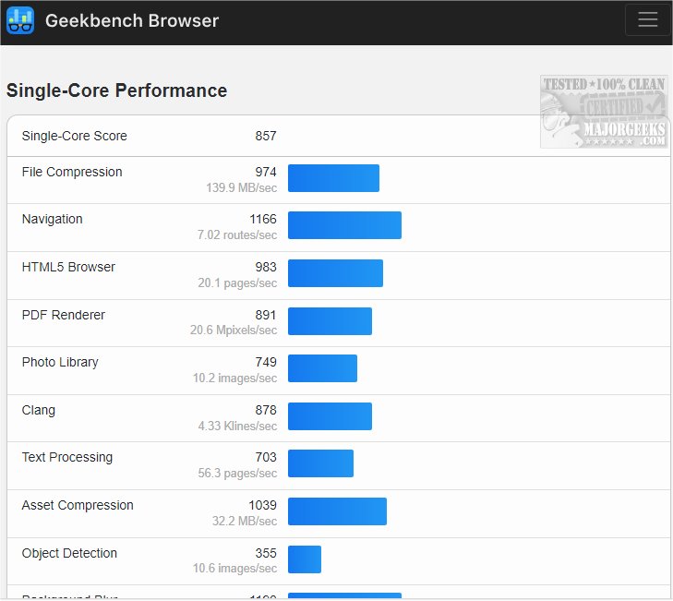This screenshot has height=601, width=673.
Task: Click the Navigation benchmark label
Action: [53, 219]
